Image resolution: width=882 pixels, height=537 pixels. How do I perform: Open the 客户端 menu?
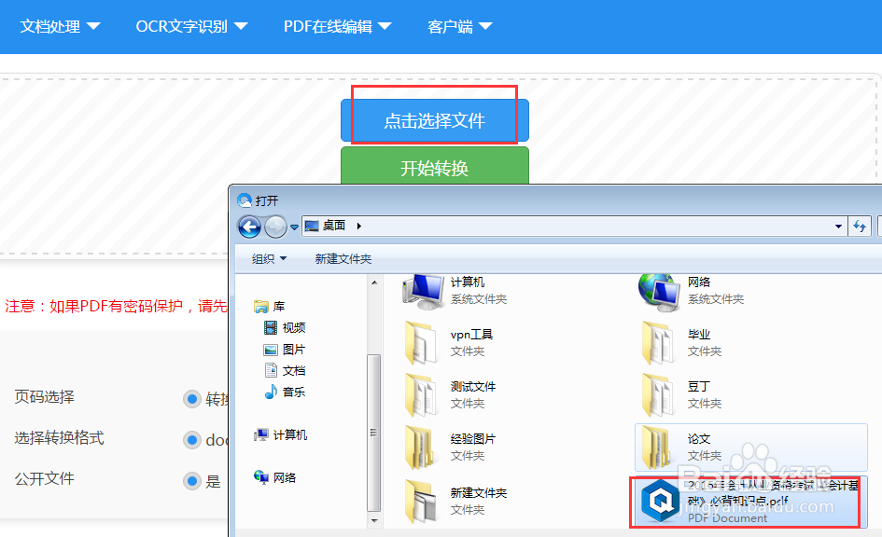coord(454,26)
